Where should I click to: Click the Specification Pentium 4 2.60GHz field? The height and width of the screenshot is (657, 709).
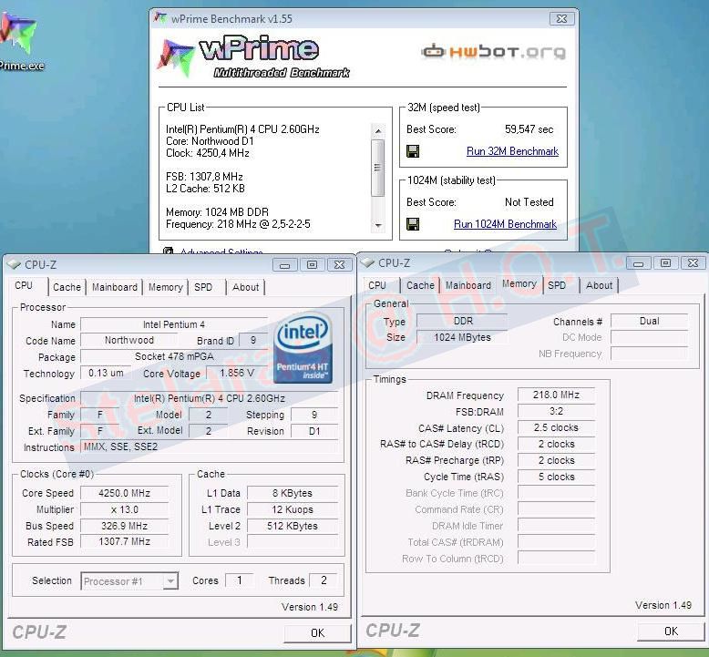(209, 398)
